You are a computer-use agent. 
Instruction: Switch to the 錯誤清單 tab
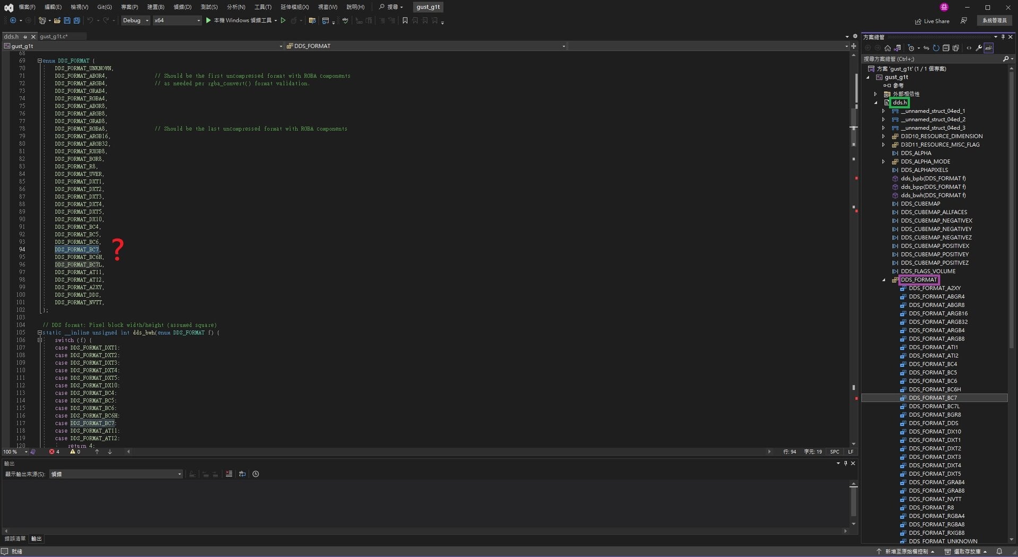pos(15,538)
